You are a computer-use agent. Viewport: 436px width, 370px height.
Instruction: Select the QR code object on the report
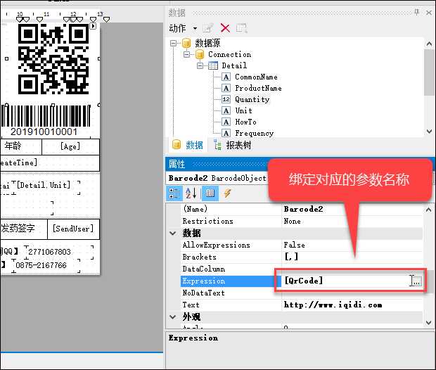53,59
